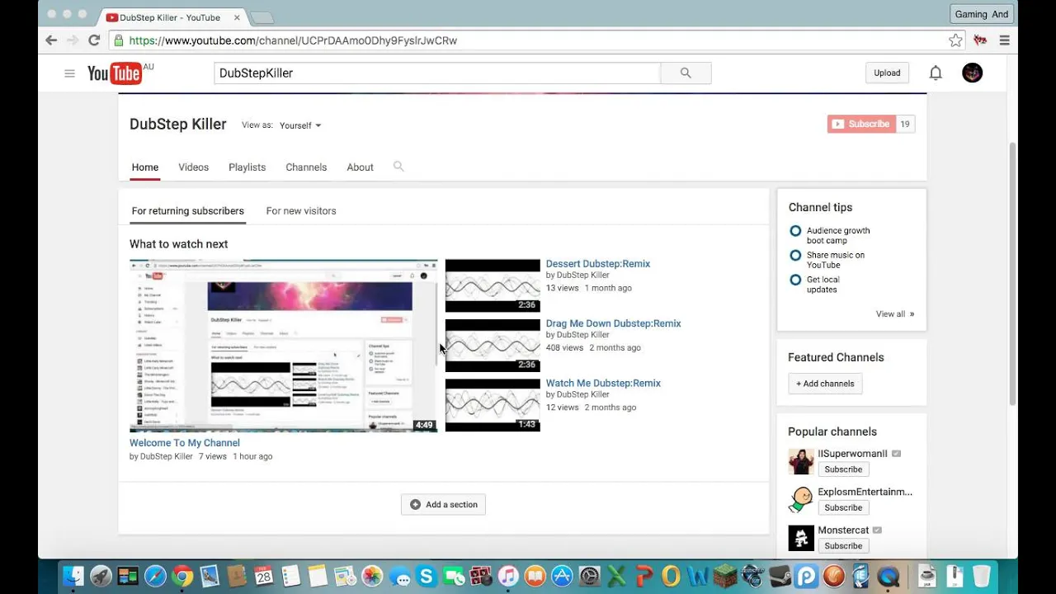Open the YouTube guide hamburger menu
The height and width of the screenshot is (594, 1056).
tap(69, 73)
